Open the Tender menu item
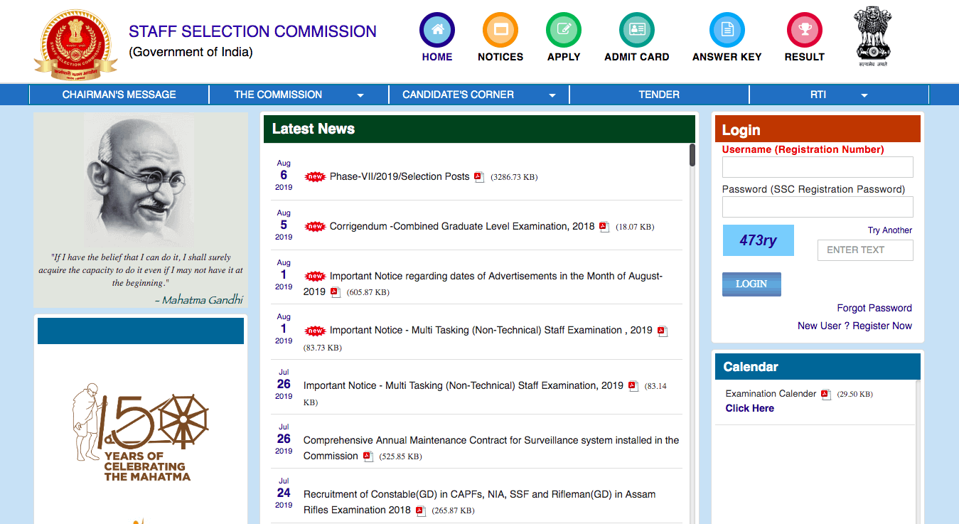This screenshot has height=524, width=959. point(659,95)
